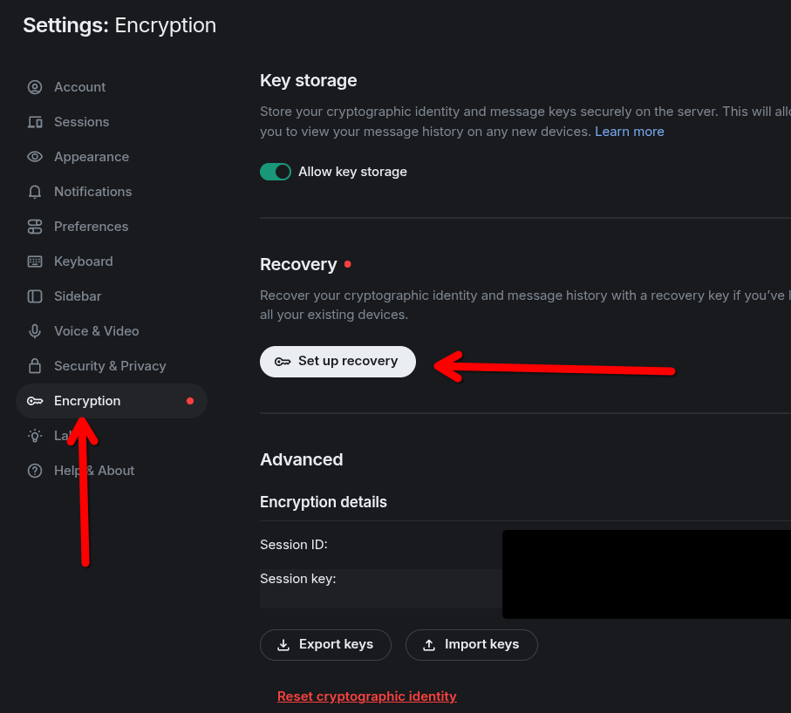Click the Keyboard icon in sidebar
Viewport: 791px width, 713px height.
[35, 261]
